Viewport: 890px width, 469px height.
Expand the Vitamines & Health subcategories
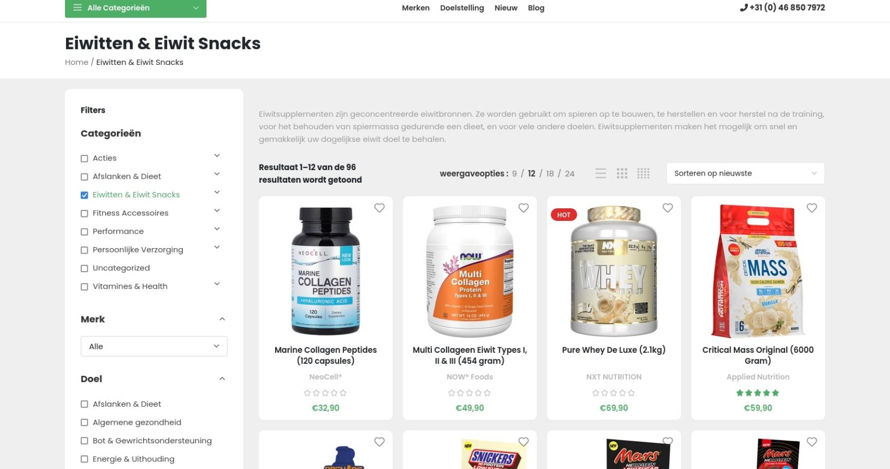pos(217,284)
